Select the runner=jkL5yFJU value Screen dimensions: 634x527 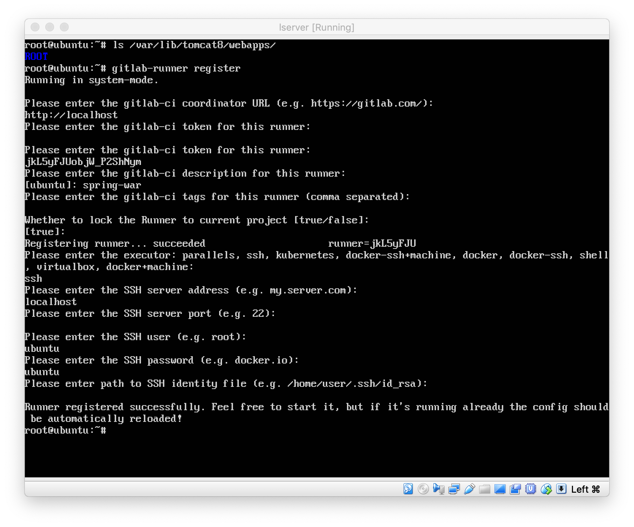tap(372, 243)
